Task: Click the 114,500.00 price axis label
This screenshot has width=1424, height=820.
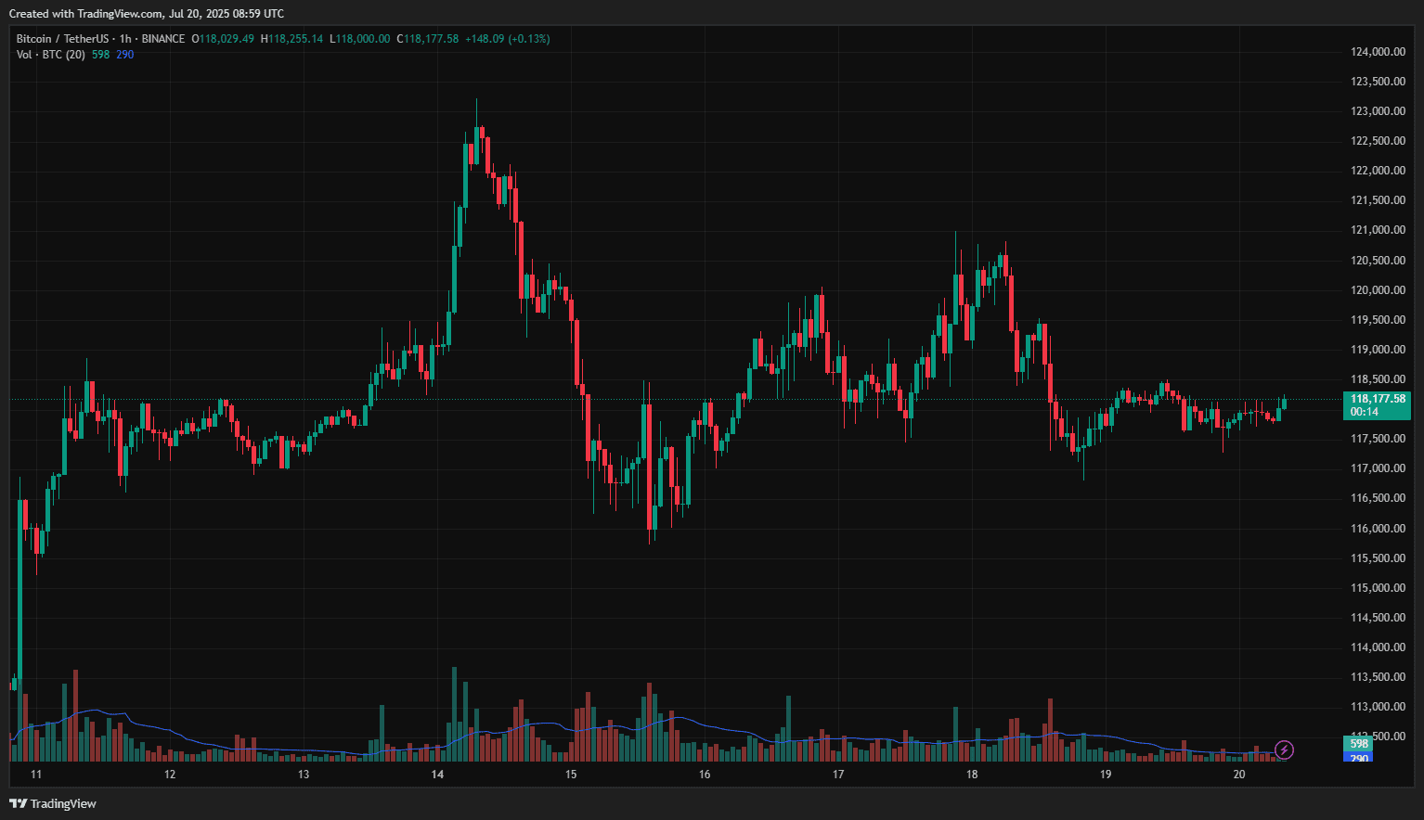Action: (x=1378, y=618)
